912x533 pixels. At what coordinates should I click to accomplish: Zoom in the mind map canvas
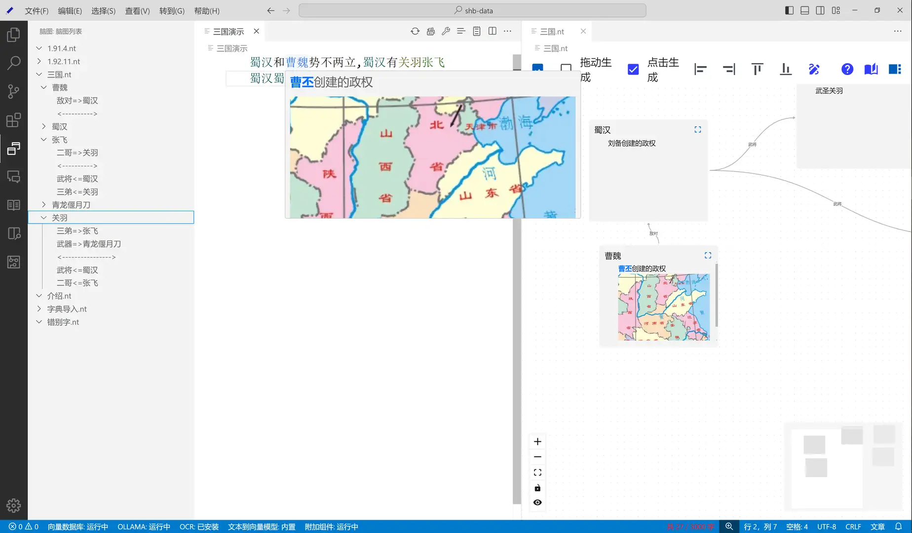tap(537, 442)
